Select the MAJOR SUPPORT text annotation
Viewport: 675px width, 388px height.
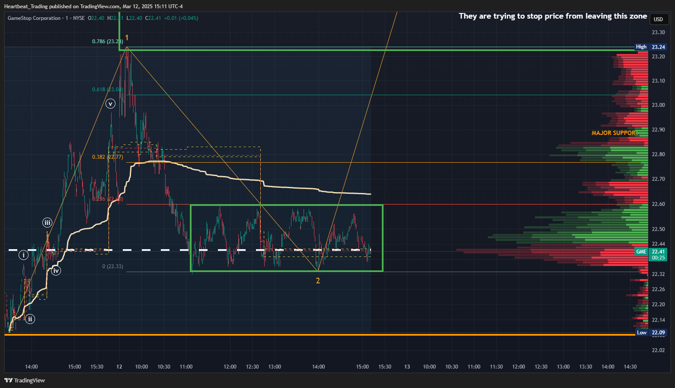click(x=614, y=133)
